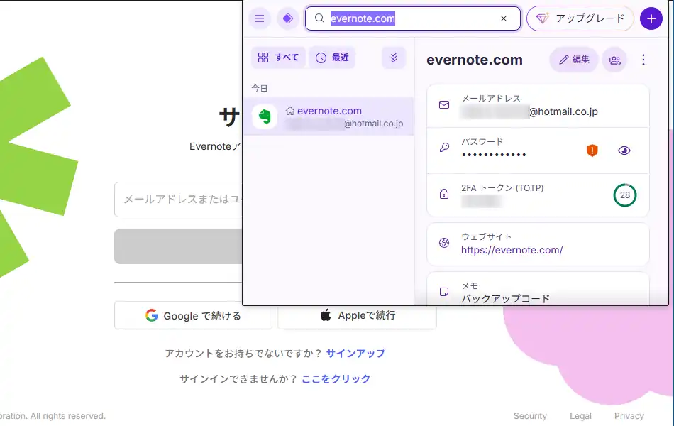This screenshot has height=426, width=674.
Task: Select the すべて filter tab
Action: (278, 58)
